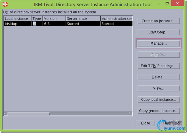Click the version 6.3 cell

click(x=54, y=24)
